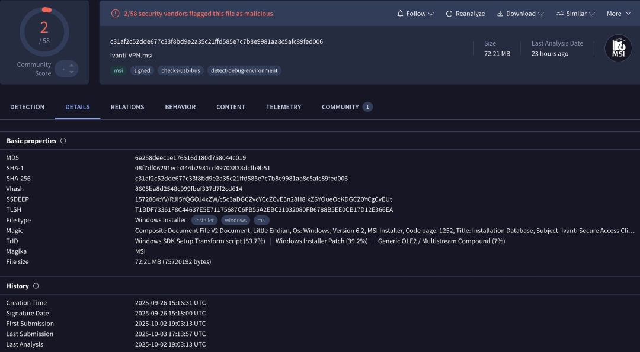Click the Follow bell icon
This screenshot has height=352, width=640.
[400, 14]
